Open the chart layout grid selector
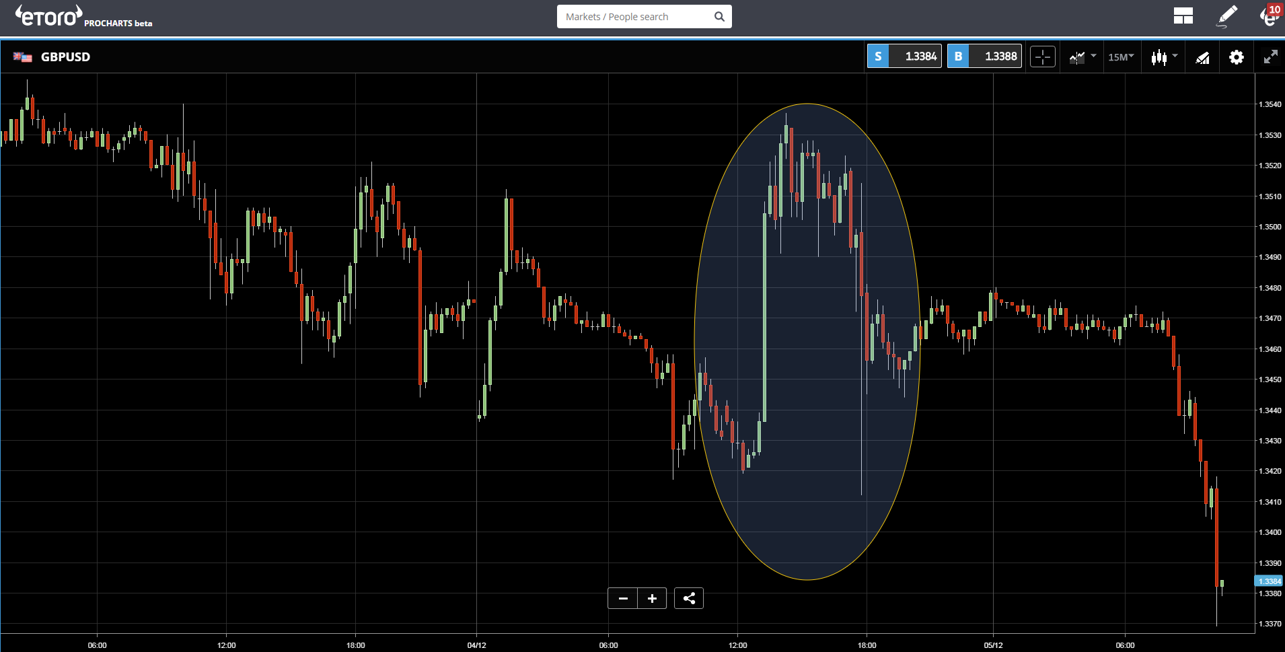The height and width of the screenshot is (652, 1285). (1183, 16)
